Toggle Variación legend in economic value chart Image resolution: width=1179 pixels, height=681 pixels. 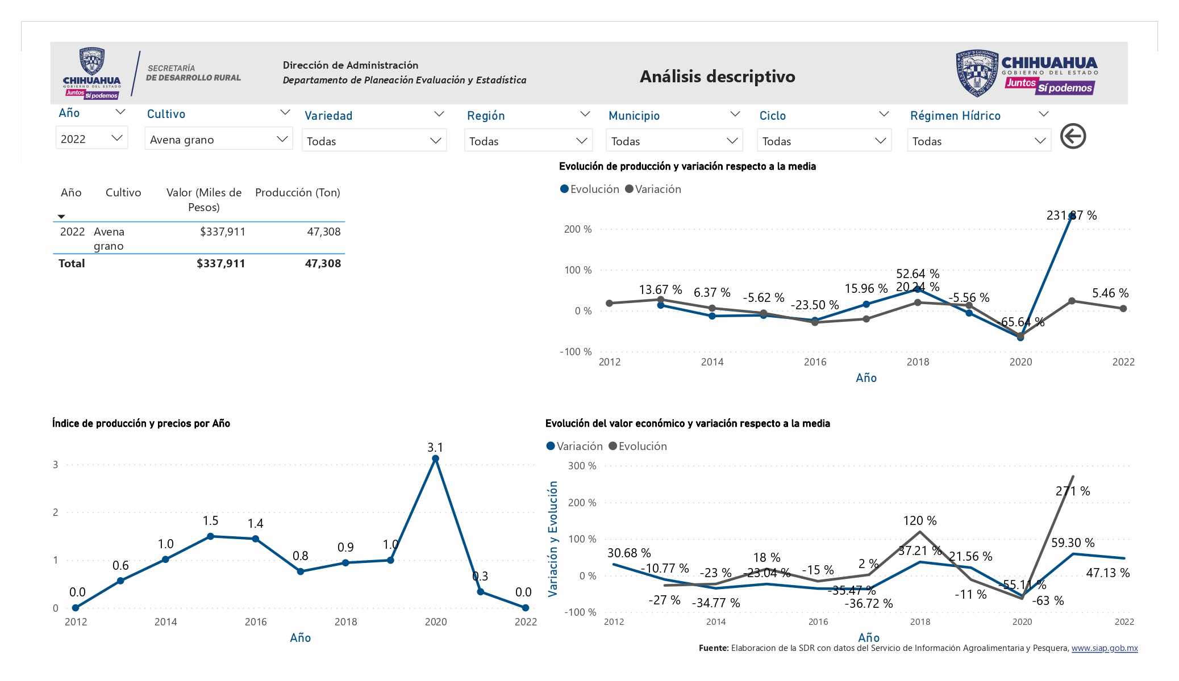pyautogui.click(x=574, y=446)
